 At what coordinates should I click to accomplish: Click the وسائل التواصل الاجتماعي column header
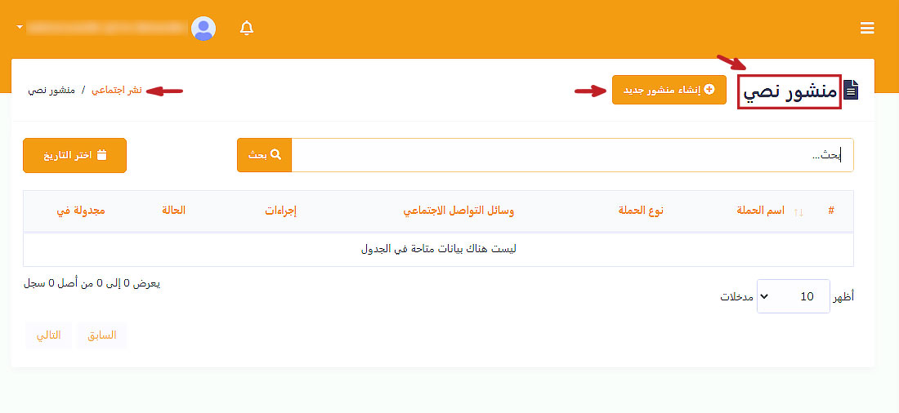pyautogui.click(x=458, y=211)
